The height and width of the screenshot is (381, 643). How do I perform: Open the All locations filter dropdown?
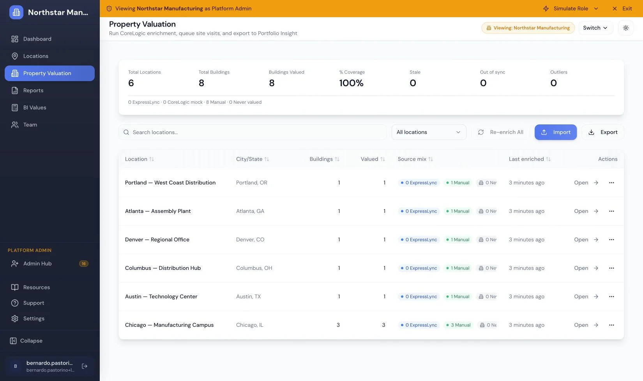click(x=429, y=132)
